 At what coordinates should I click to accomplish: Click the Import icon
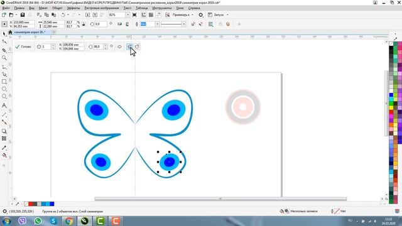click(87, 15)
